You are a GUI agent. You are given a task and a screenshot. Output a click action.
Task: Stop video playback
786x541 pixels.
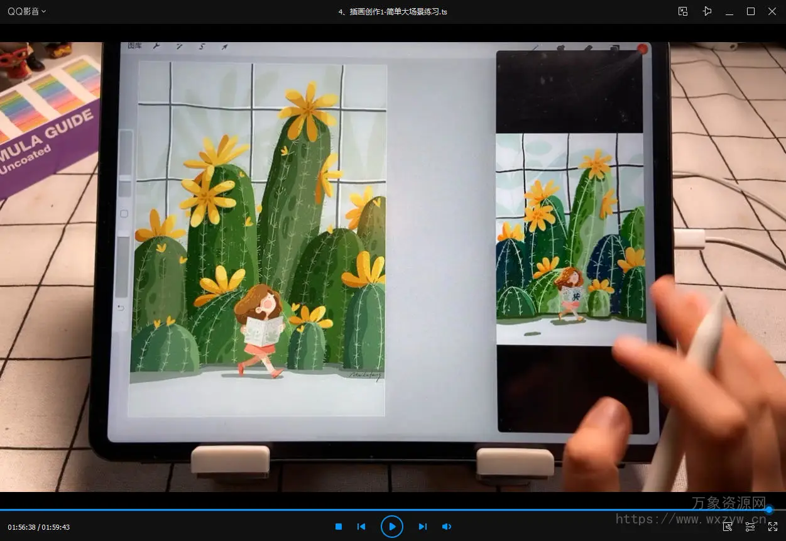click(339, 527)
